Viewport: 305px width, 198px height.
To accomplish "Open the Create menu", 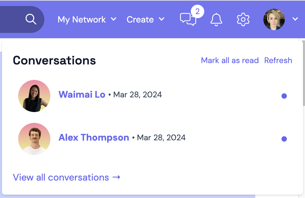I will pyautogui.click(x=140, y=19).
